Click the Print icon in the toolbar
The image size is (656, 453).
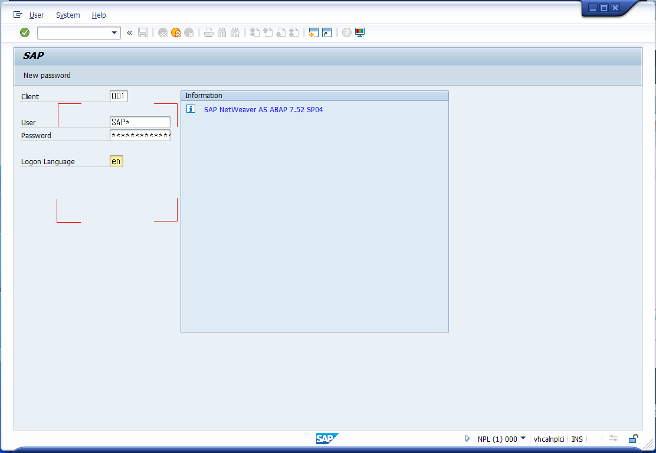[208, 32]
